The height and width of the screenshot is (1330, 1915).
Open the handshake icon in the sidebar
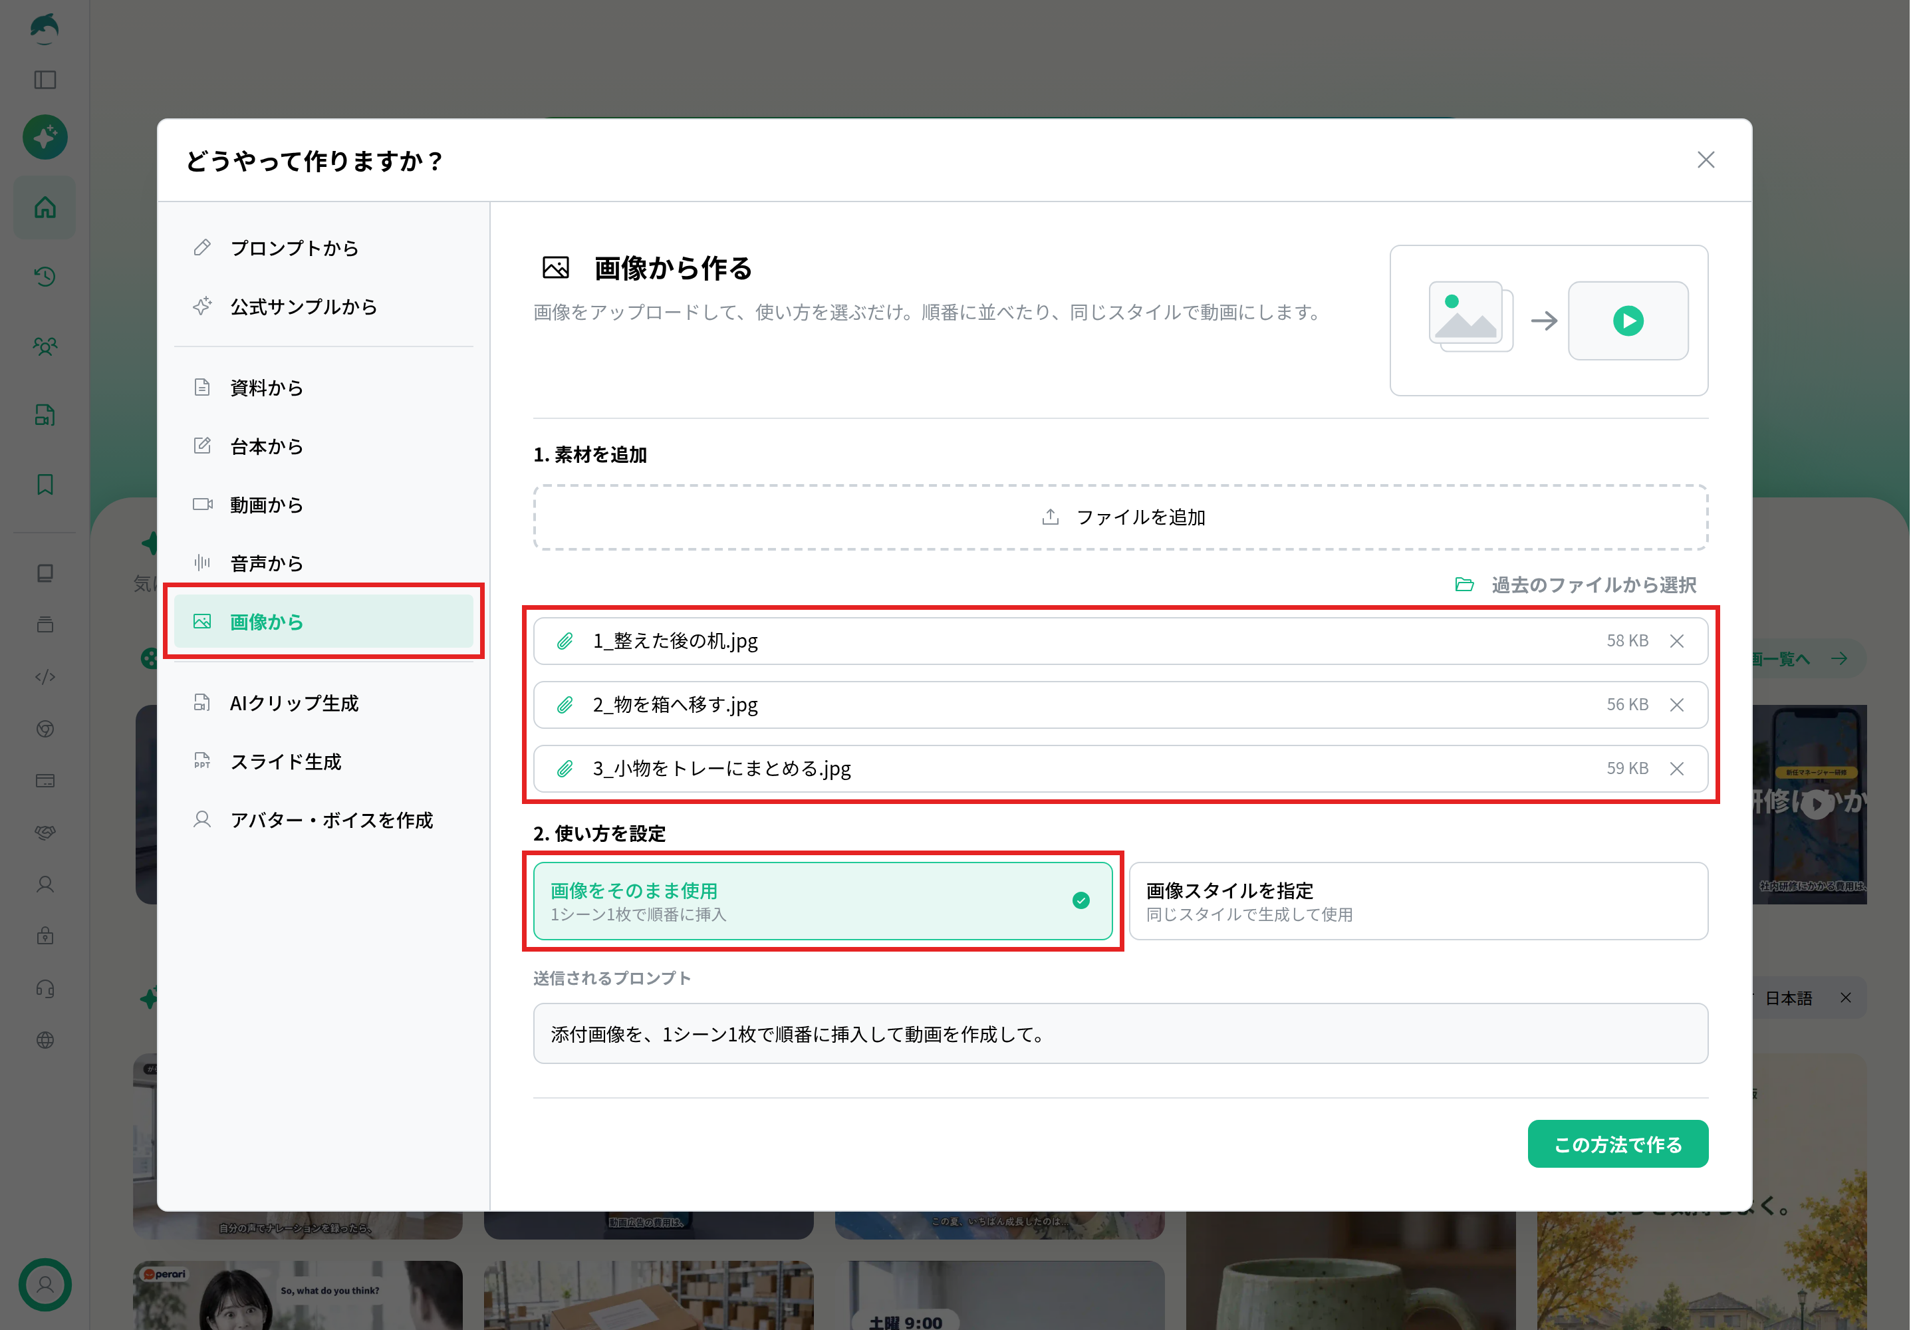(45, 833)
